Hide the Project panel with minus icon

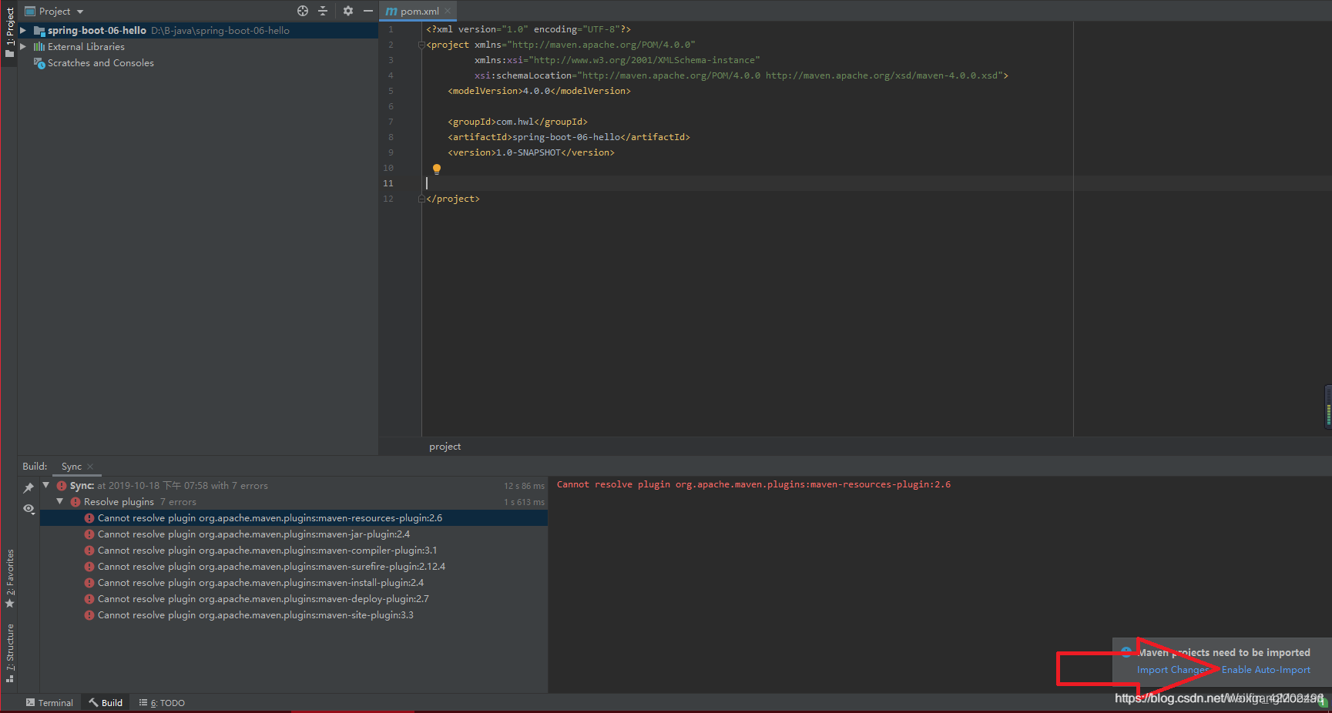click(x=368, y=11)
